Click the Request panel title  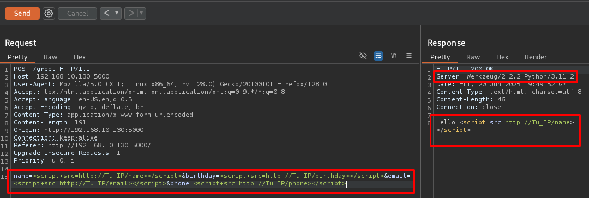point(21,43)
